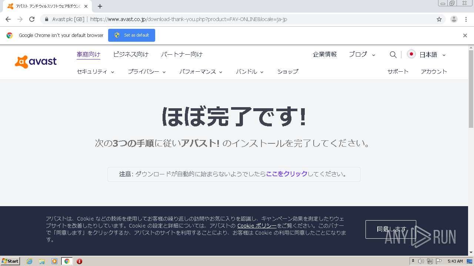Expand the プライバシー dropdown menu
This screenshot has height=266, width=474.
pos(147,72)
